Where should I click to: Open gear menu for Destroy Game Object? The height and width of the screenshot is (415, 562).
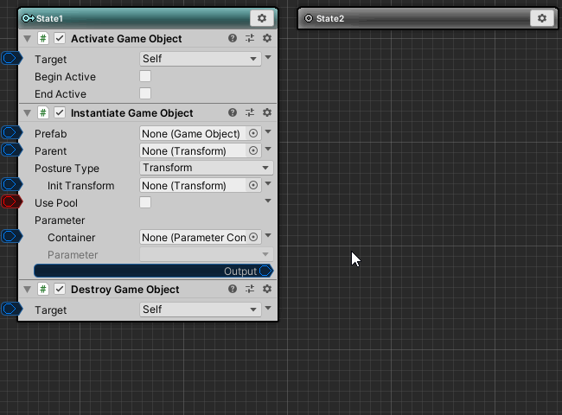[x=267, y=289]
